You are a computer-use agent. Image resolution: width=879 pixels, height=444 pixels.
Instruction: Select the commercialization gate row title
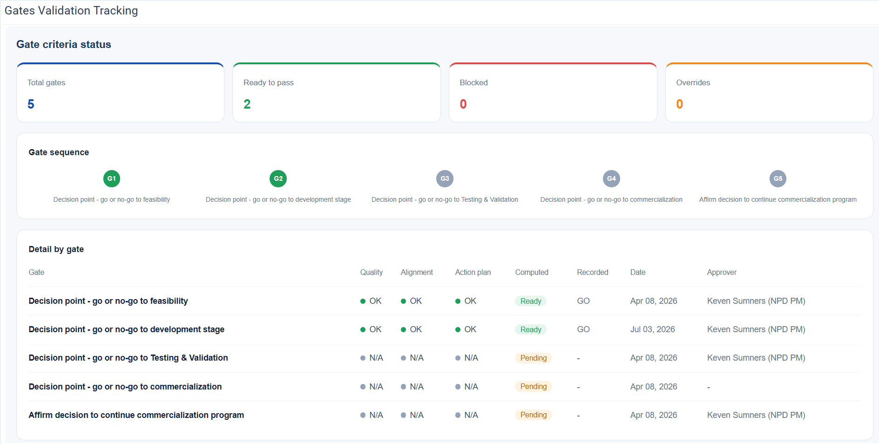pos(125,387)
